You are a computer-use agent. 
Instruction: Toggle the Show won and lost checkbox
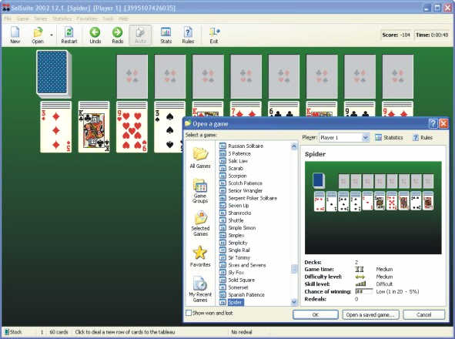pos(189,313)
